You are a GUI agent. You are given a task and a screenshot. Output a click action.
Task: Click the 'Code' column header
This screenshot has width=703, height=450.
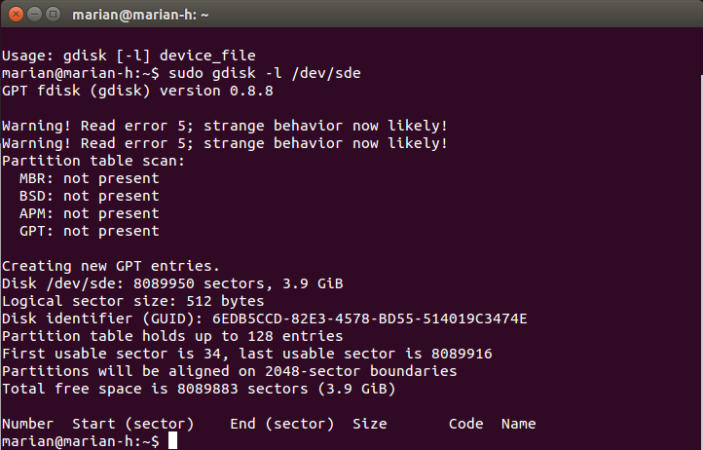tap(465, 424)
